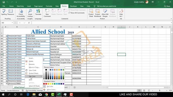Image resolution: width=173 pixels, height=97 pixels.
Task: Expand the formula bar
Action: (x=171, y=23)
